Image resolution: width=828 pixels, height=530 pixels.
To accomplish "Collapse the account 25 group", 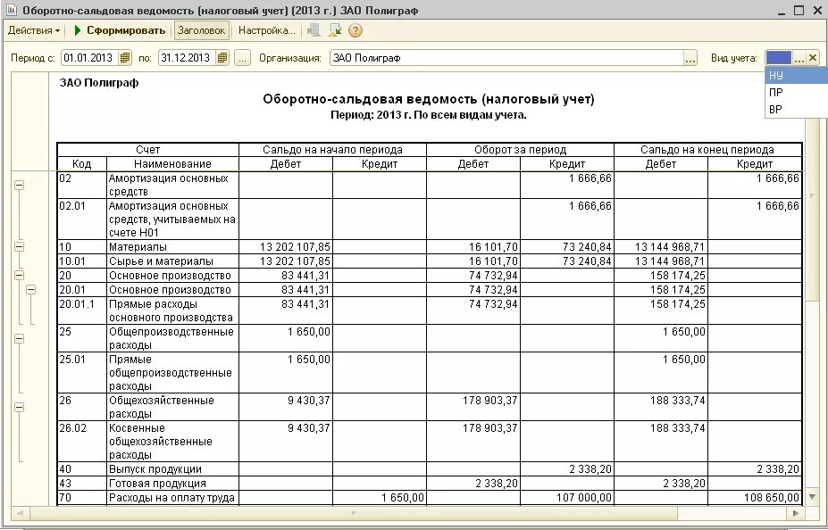I will (x=19, y=338).
